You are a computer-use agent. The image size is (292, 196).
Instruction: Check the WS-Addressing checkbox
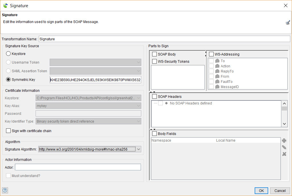click(x=211, y=54)
